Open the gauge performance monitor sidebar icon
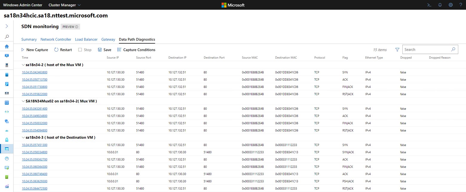Image resolution: width=466 pixels, height=192 pixels. (7, 158)
